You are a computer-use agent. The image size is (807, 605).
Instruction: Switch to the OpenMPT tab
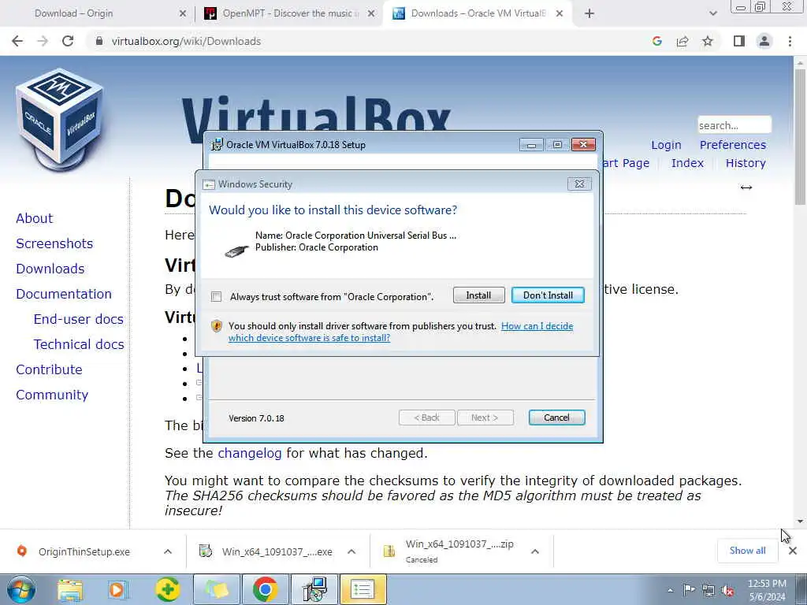click(x=288, y=13)
